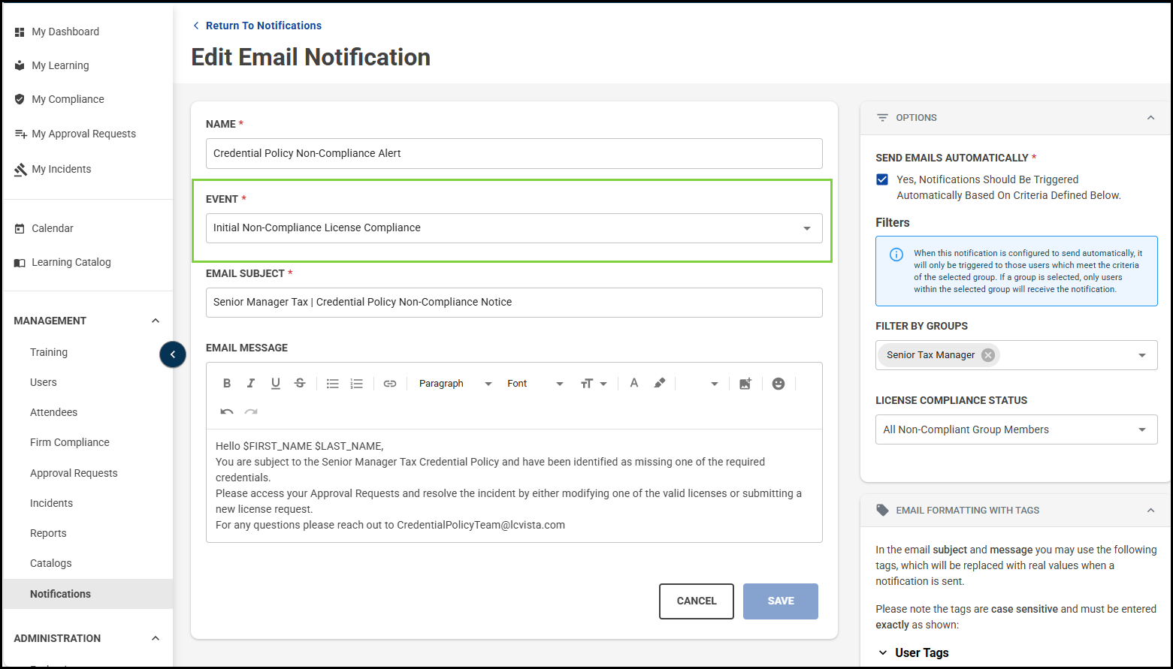Uncheck Send Emails Automatically checkbox
The height and width of the screenshot is (669, 1173).
(882, 179)
